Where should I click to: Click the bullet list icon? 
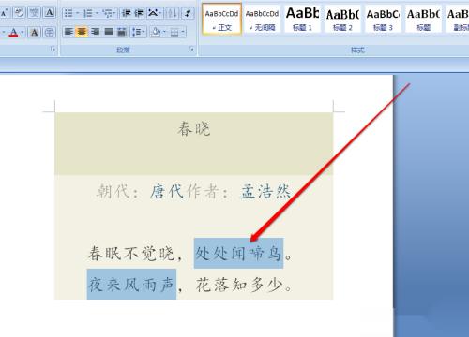coord(68,13)
